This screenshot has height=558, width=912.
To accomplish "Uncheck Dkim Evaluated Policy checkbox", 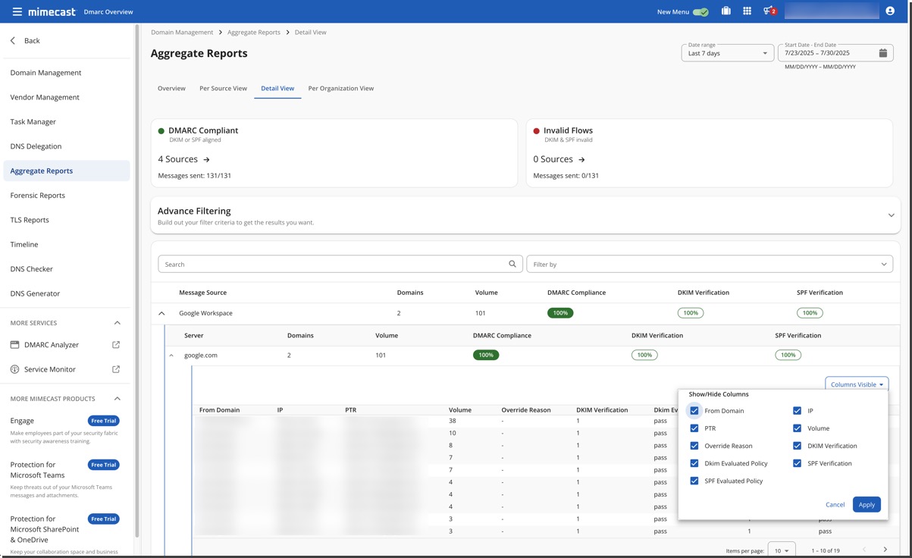I will coord(694,463).
